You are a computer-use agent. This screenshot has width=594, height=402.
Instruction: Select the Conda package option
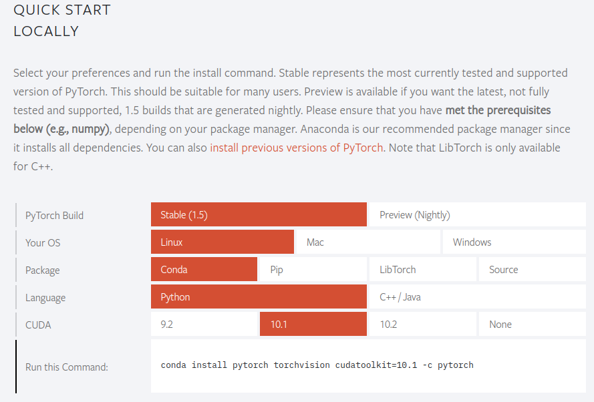click(x=204, y=270)
